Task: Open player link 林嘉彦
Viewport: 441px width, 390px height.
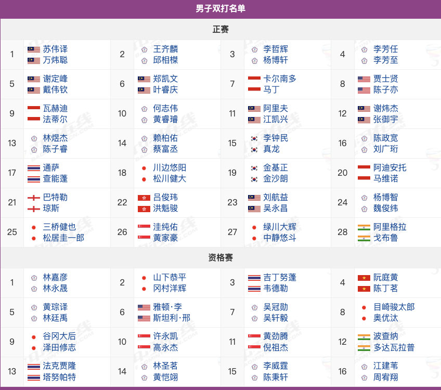Action: (x=55, y=278)
